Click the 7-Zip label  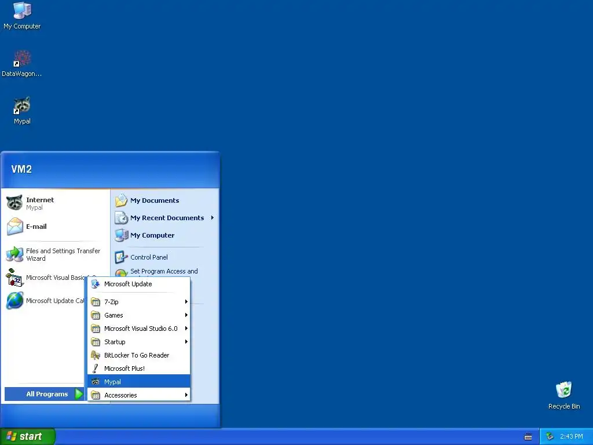click(111, 302)
